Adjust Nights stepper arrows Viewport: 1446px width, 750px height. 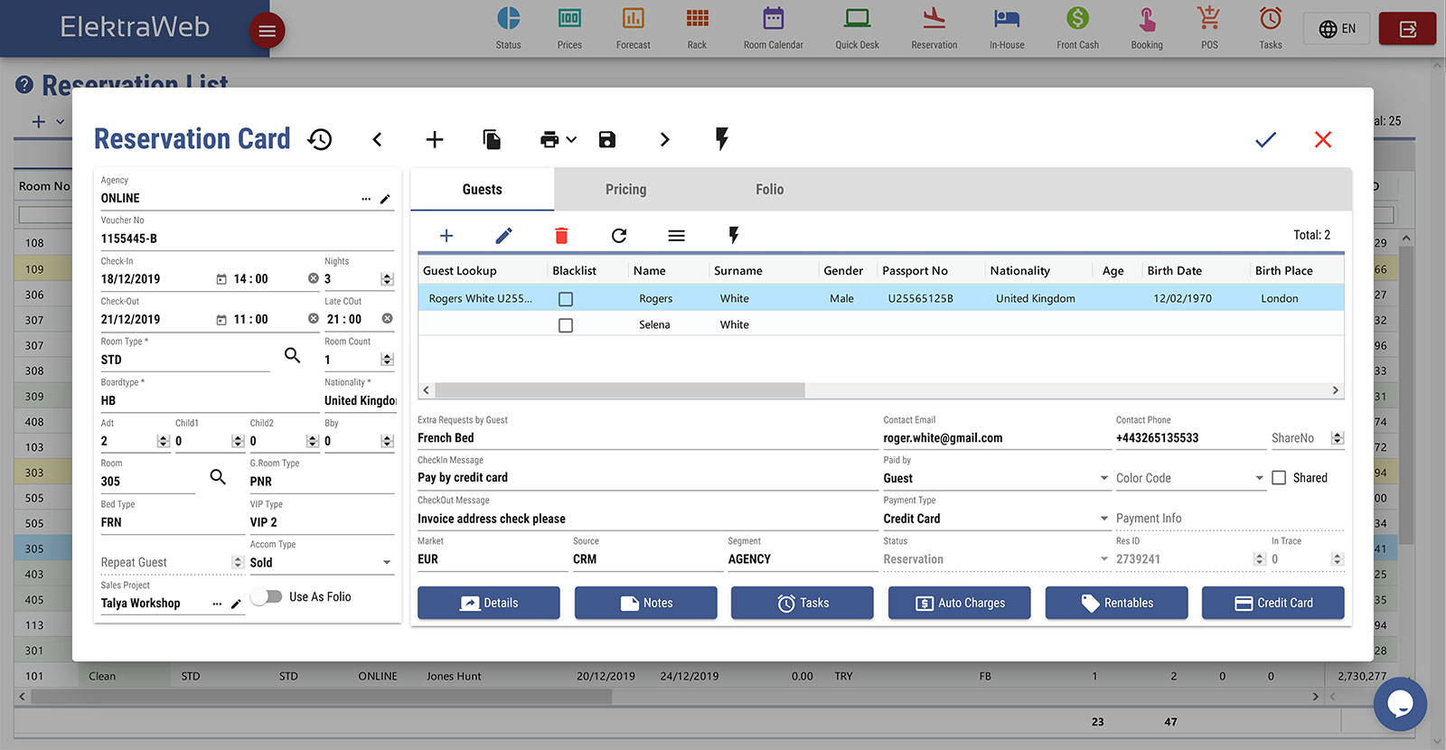coord(387,279)
